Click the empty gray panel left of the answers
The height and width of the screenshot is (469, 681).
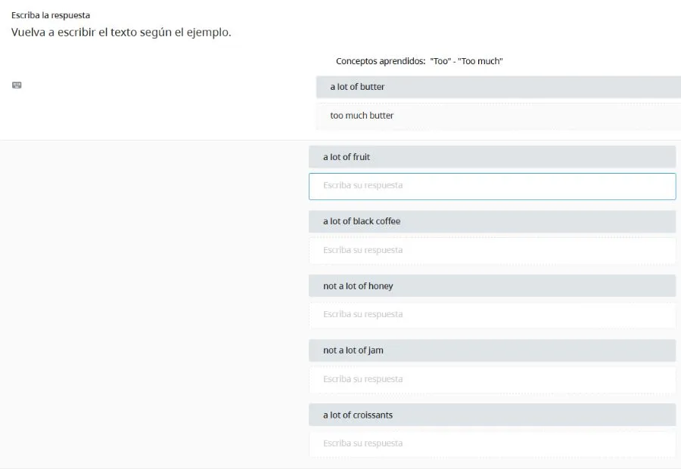[151, 302]
